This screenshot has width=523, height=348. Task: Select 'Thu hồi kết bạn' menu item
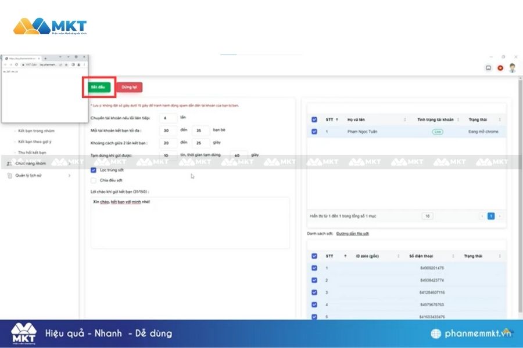tap(32, 153)
